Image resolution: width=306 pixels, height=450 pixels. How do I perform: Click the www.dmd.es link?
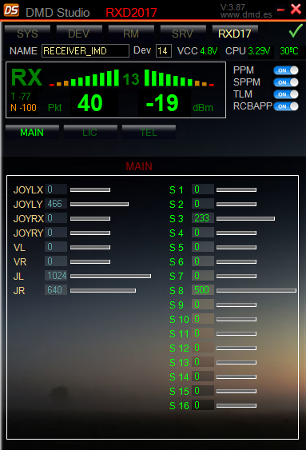click(x=246, y=14)
